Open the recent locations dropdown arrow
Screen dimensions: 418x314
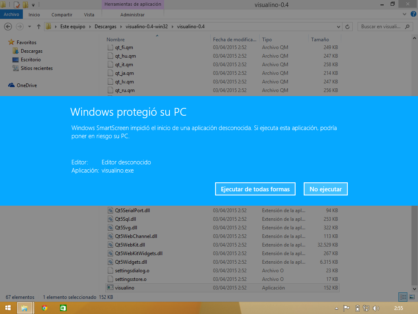click(29, 27)
